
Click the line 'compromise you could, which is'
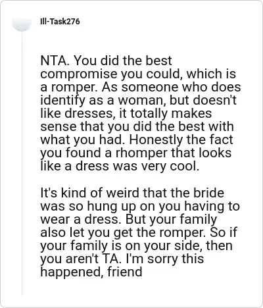(138, 74)
